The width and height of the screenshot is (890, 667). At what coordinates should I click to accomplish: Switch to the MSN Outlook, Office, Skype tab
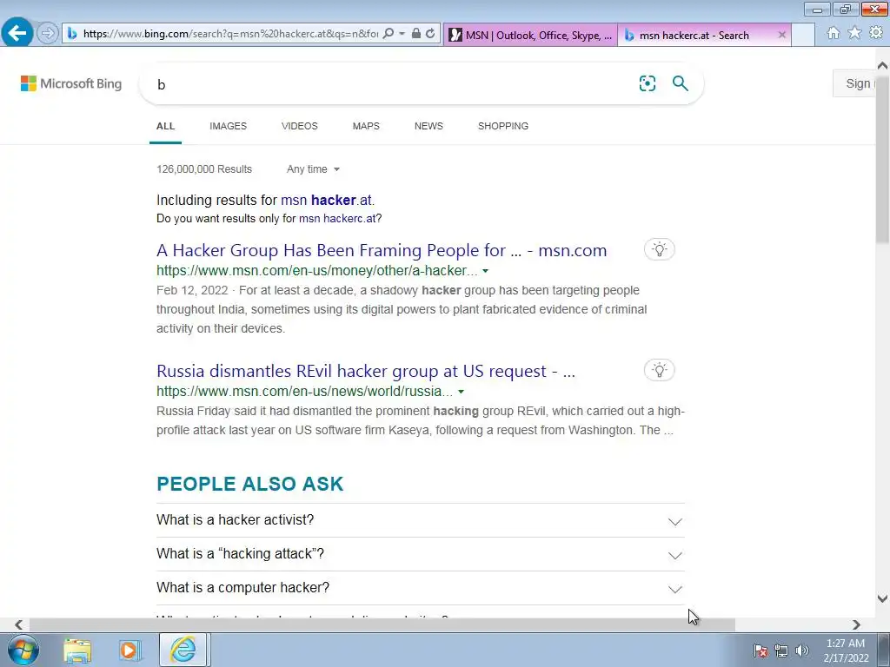coord(531,35)
